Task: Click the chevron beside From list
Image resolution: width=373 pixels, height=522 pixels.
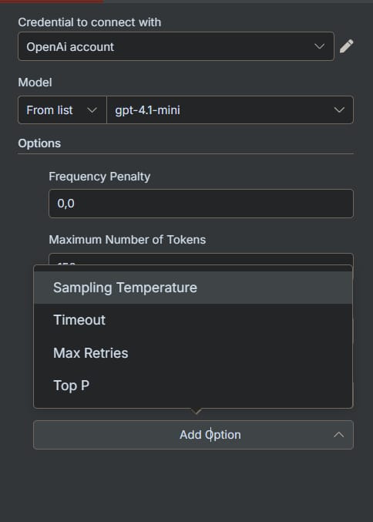Action: (x=92, y=110)
